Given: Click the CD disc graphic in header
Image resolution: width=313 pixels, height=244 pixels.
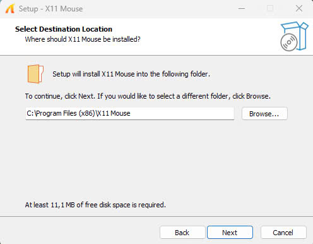Looking at the screenshot, I should tap(289, 42).
